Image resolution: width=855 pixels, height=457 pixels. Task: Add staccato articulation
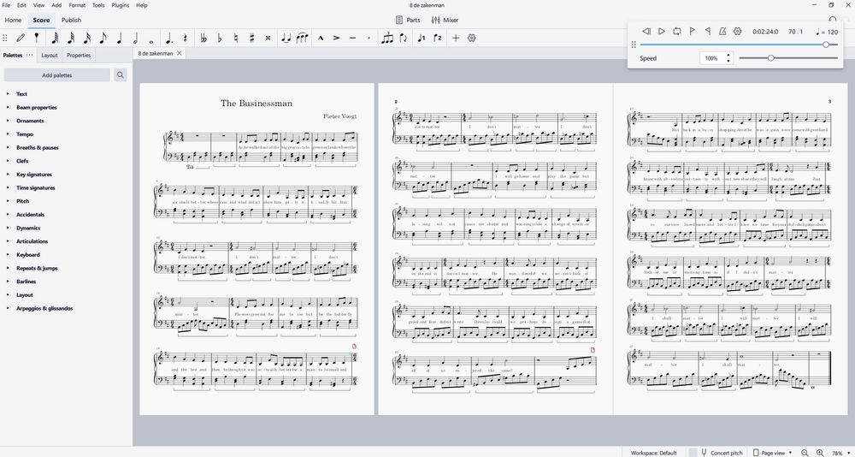(x=369, y=39)
